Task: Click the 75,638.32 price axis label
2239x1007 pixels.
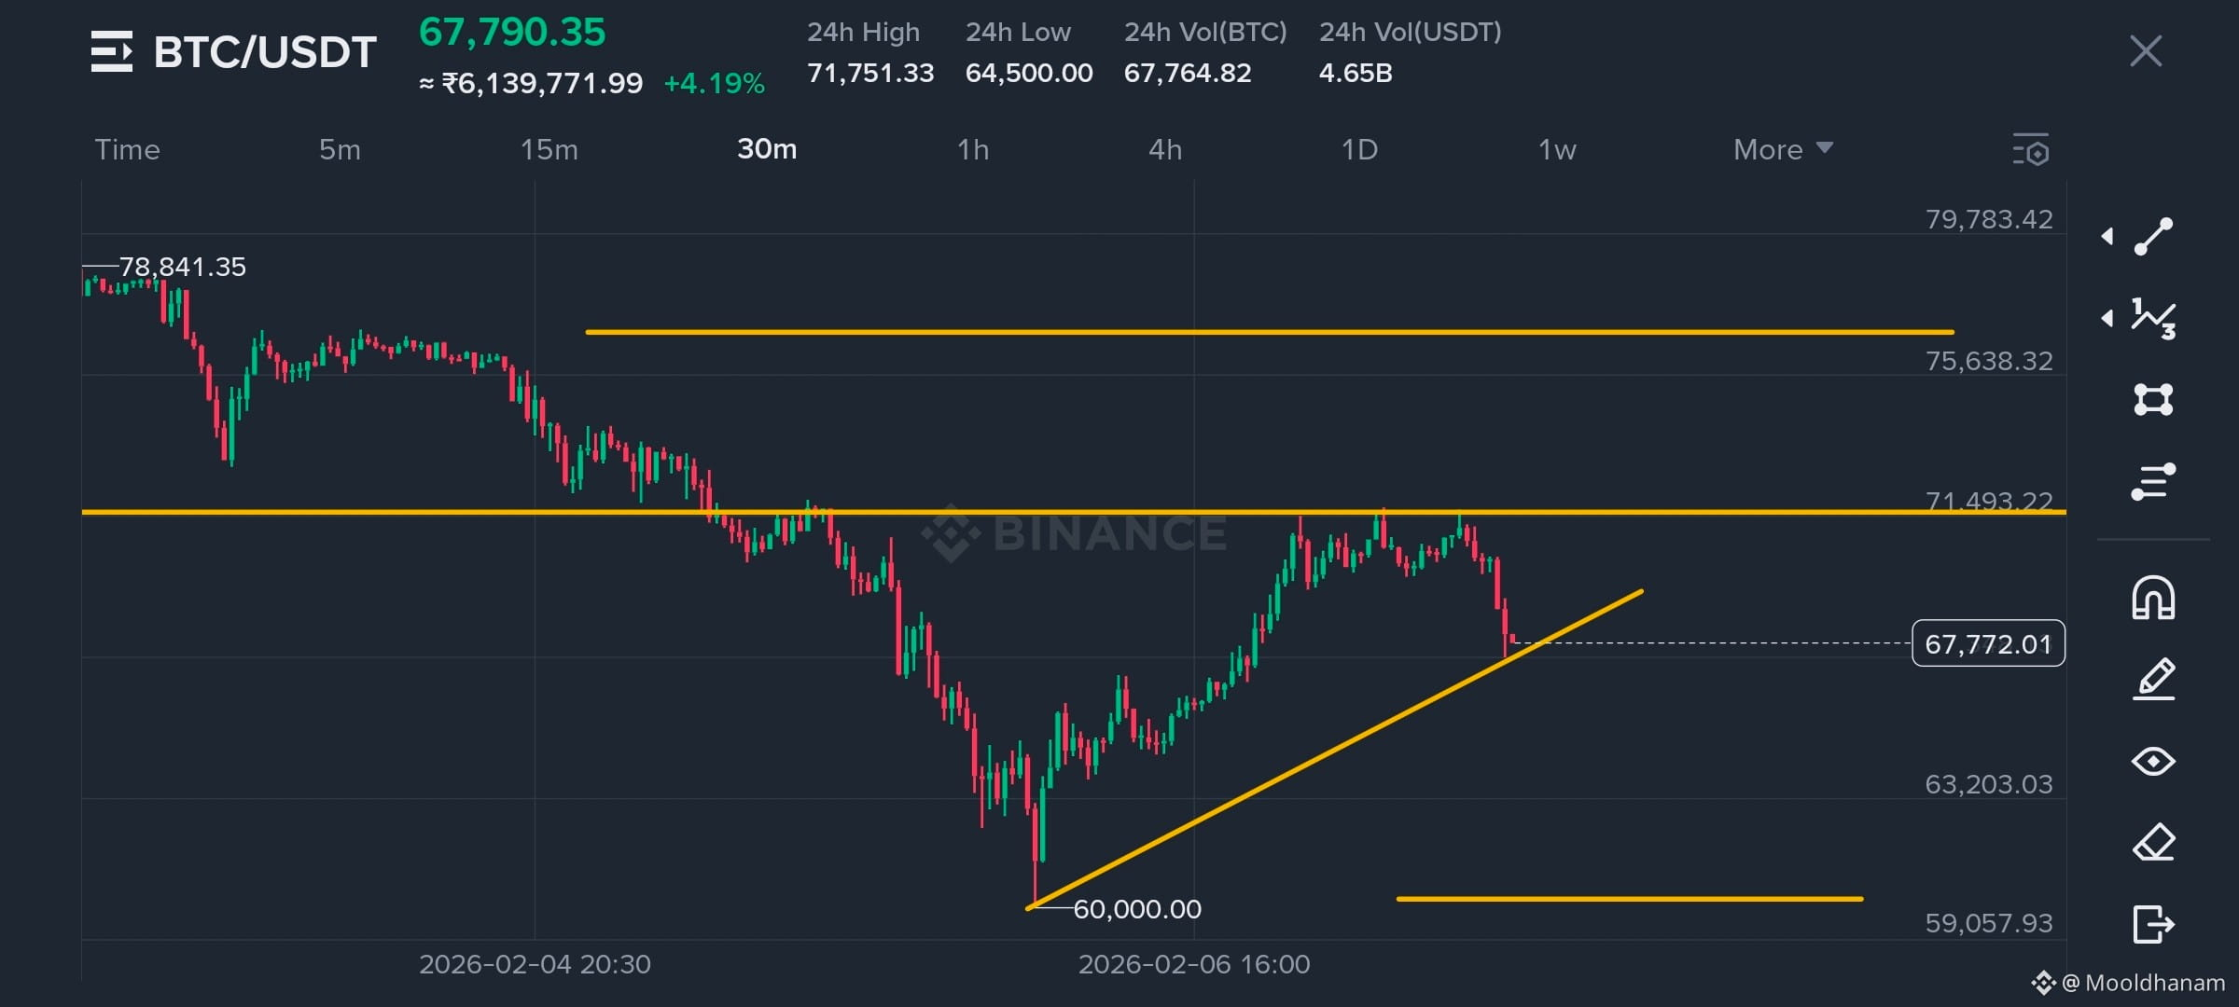Action: 1989,361
